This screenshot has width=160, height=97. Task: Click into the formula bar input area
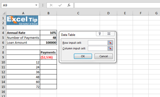point(117,5)
